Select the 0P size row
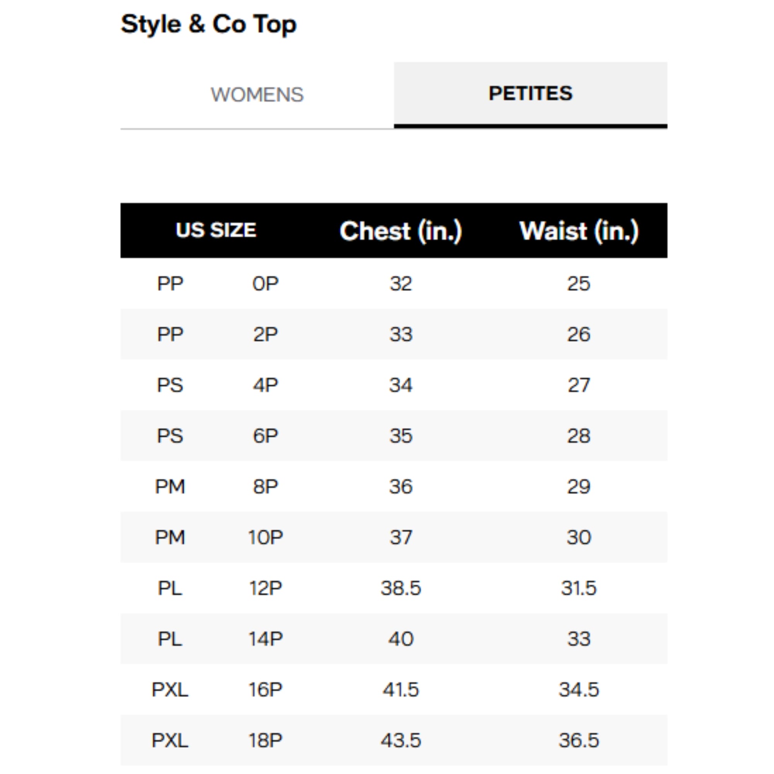This screenshot has width=774, height=774. (265, 284)
